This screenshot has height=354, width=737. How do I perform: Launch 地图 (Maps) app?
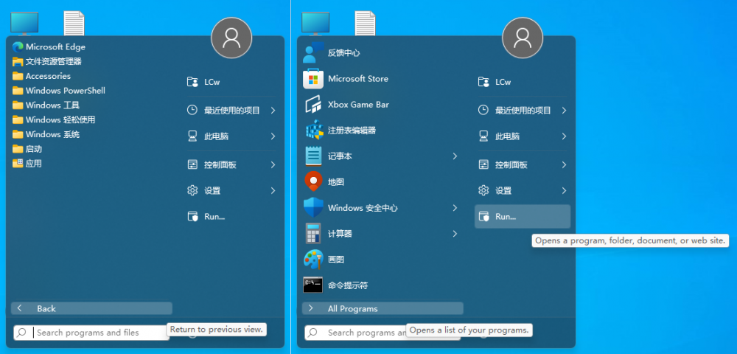(383, 182)
